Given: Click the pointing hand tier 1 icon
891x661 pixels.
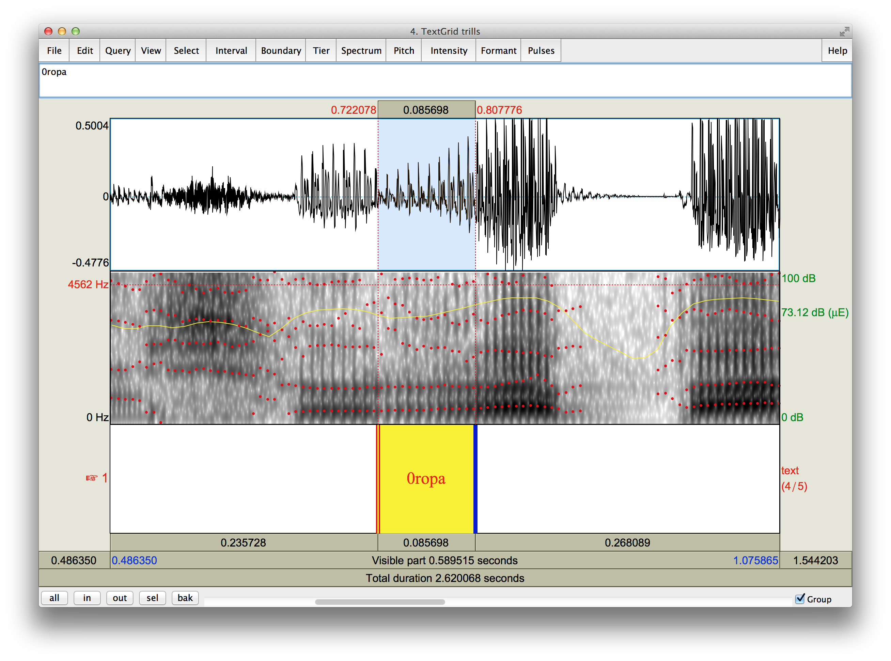Looking at the screenshot, I should [x=92, y=478].
